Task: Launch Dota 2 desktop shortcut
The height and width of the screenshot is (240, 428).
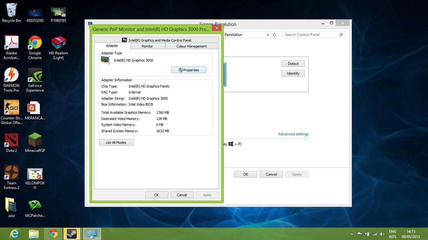Action: (11, 143)
